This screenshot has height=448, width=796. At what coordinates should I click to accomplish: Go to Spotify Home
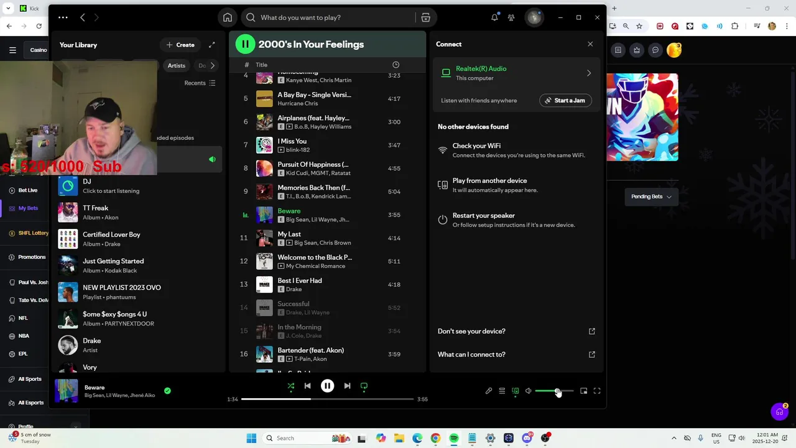click(228, 17)
